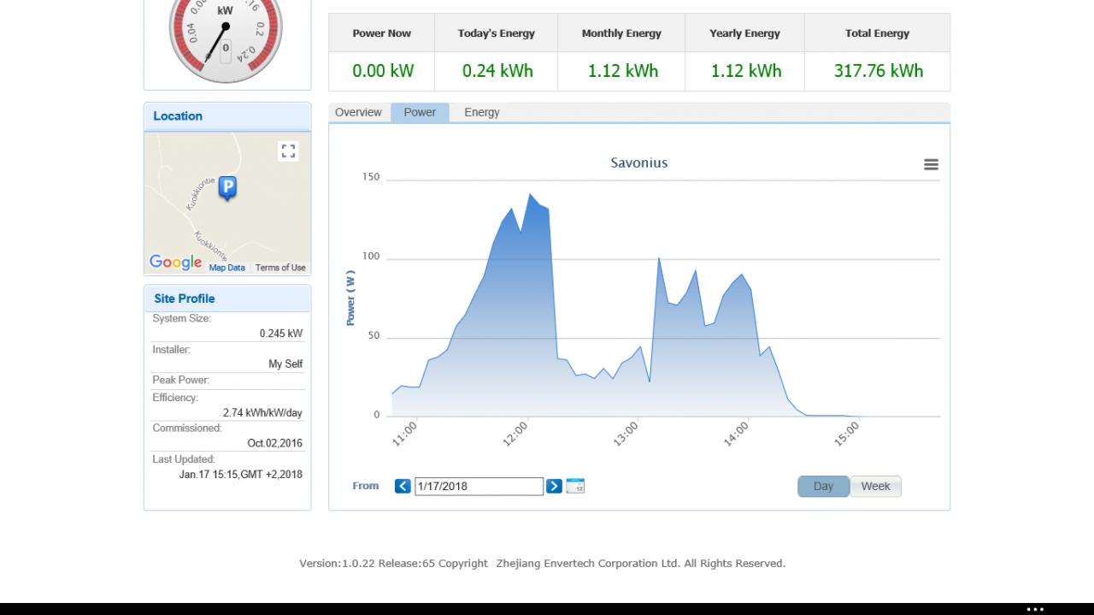Image resolution: width=1094 pixels, height=615 pixels.
Task: Click the Total Energy value 317.76 kWh
Action: coord(879,71)
